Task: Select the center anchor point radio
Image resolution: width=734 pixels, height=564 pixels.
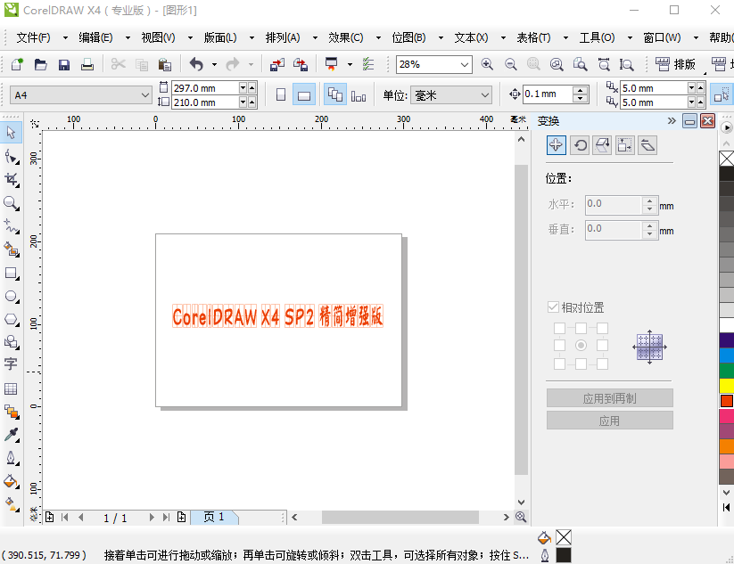Action: click(x=581, y=345)
